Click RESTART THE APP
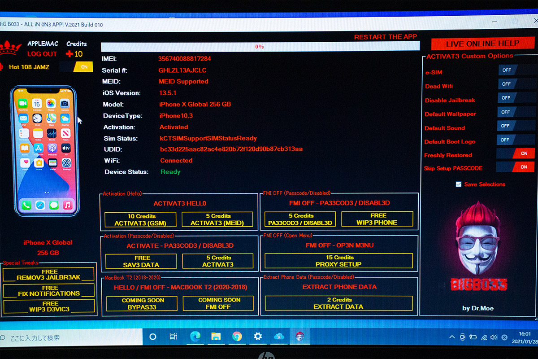 click(x=386, y=37)
